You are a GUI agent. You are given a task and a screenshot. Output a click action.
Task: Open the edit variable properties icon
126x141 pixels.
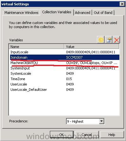pos(109,40)
